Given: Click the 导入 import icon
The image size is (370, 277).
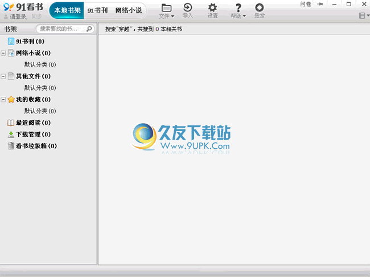Looking at the screenshot, I should pyautogui.click(x=188, y=7).
